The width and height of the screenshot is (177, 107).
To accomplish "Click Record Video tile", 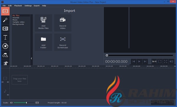I will (x=63, y=23).
